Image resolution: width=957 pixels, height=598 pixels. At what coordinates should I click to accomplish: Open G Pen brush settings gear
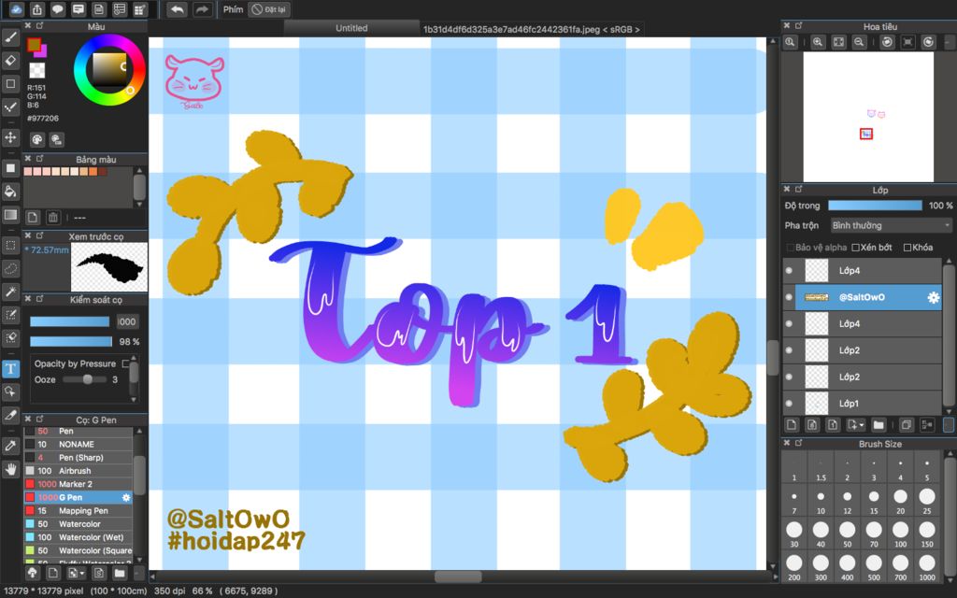(126, 497)
